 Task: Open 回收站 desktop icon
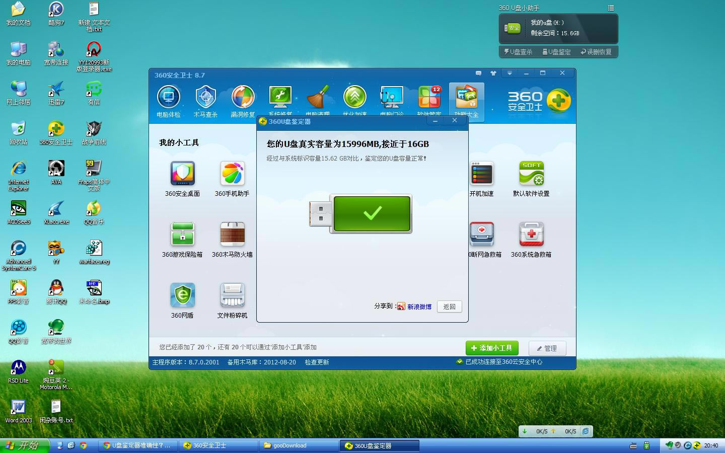(18, 133)
